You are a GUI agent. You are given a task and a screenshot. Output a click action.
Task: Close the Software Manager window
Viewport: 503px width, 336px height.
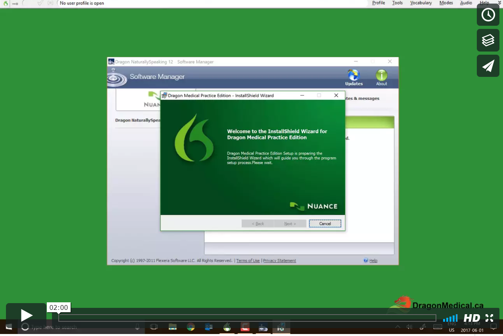point(390,61)
